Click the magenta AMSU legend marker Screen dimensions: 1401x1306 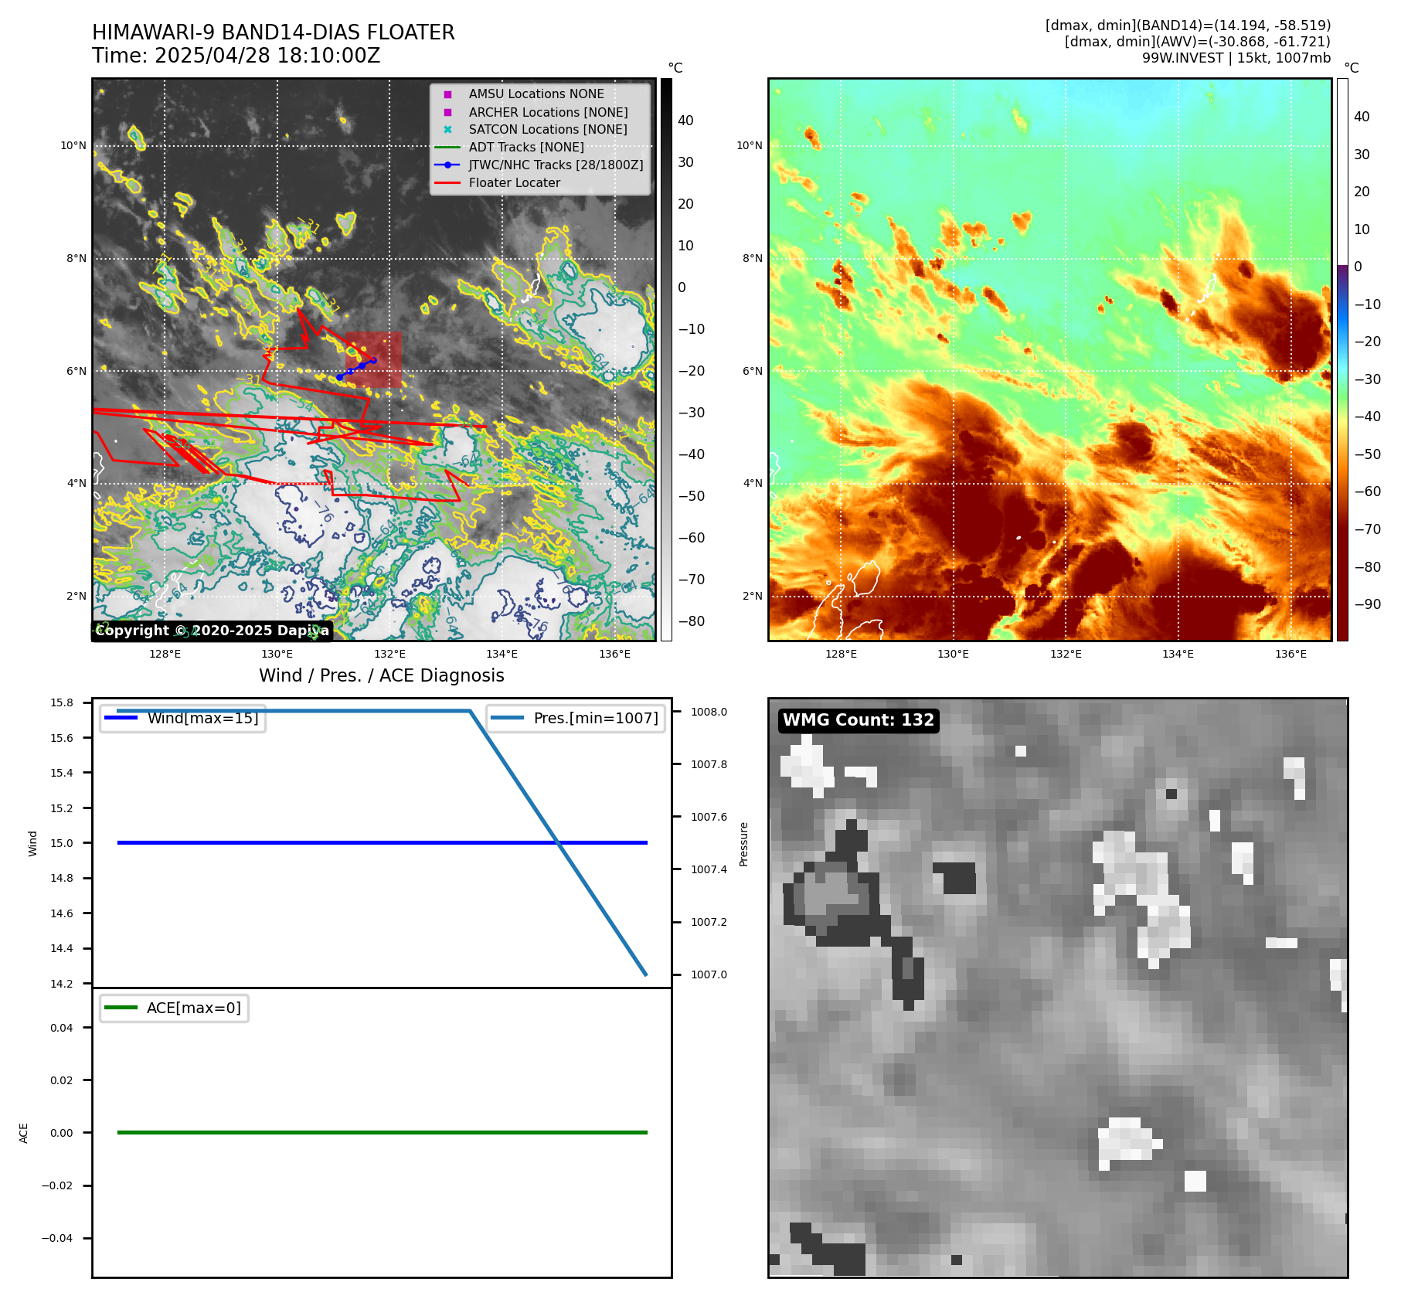[447, 94]
